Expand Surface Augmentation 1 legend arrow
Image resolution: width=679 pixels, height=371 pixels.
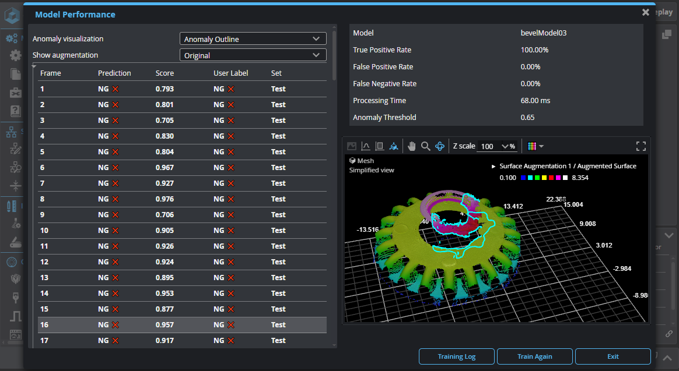(x=494, y=166)
